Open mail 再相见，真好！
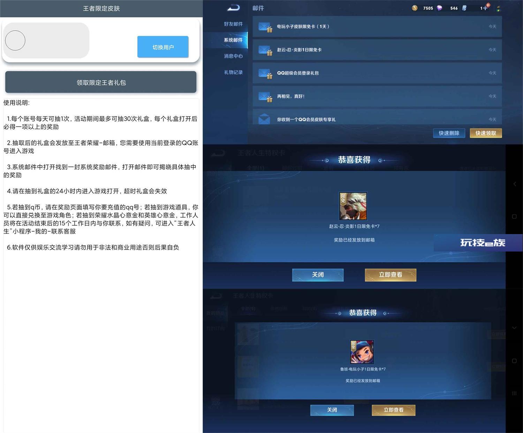 (x=377, y=96)
